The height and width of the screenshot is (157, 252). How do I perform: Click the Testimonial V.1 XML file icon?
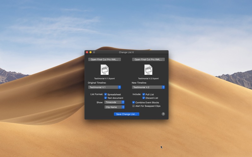tap(105, 70)
